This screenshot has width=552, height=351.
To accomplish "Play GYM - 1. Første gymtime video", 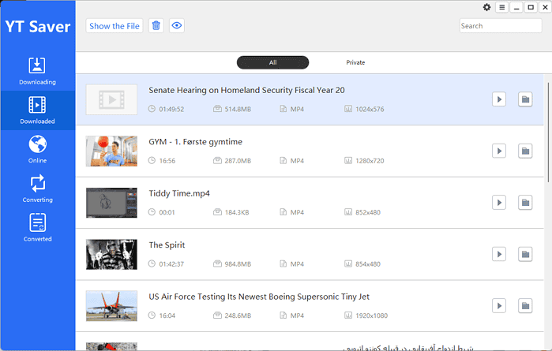I will click(x=499, y=151).
